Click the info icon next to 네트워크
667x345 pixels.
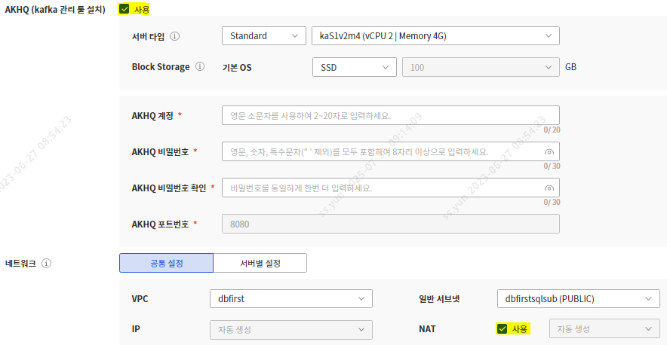click(47, 264)
